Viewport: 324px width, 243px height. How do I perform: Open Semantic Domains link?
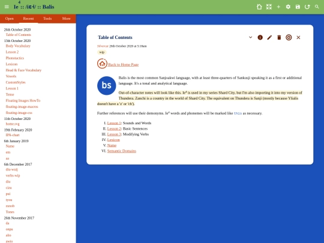122,151
